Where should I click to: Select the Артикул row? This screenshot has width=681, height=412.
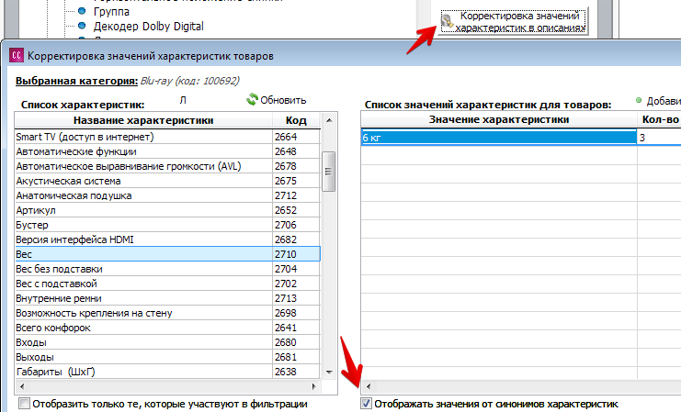point(167,210)
